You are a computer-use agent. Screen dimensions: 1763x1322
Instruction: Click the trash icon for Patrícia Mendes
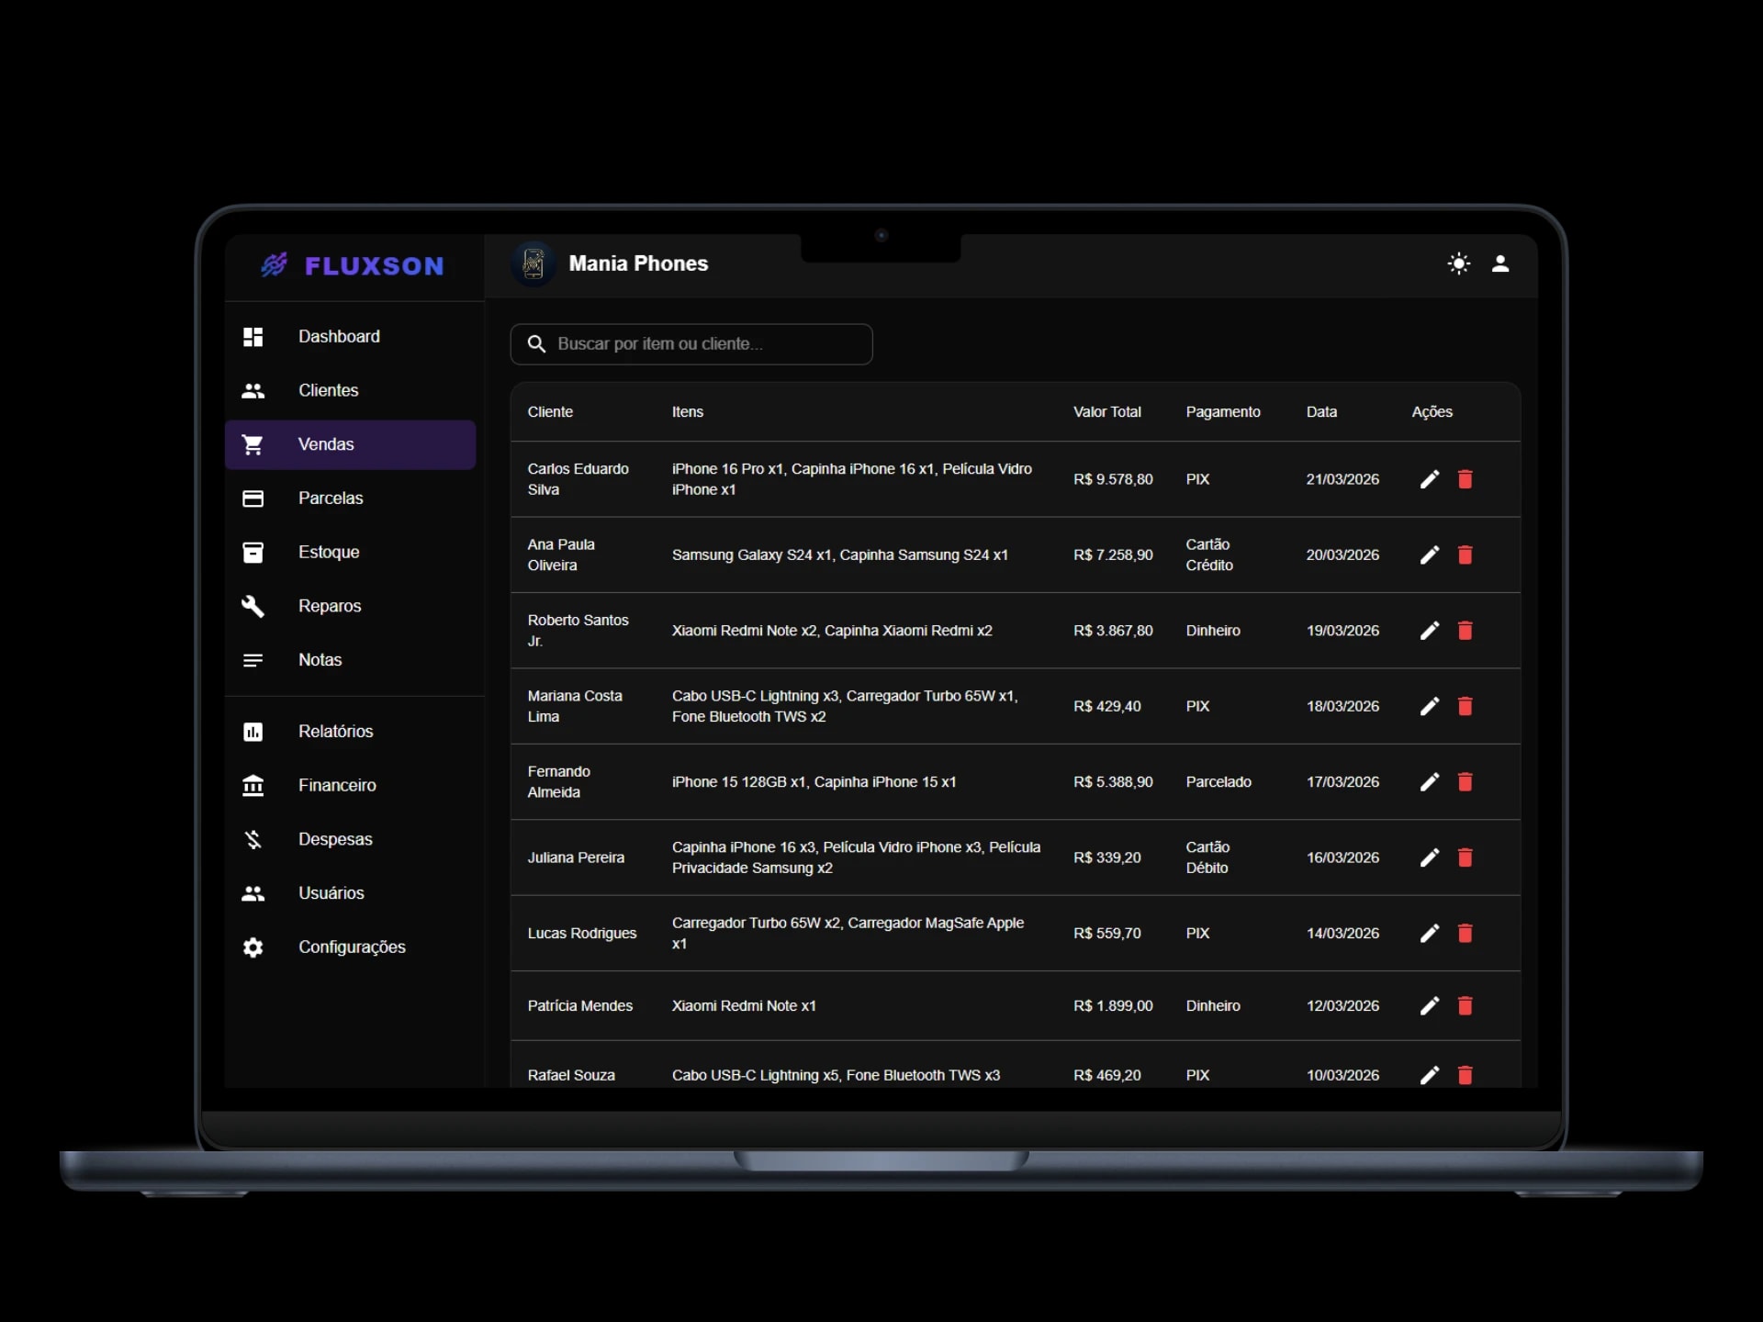1465,1006
